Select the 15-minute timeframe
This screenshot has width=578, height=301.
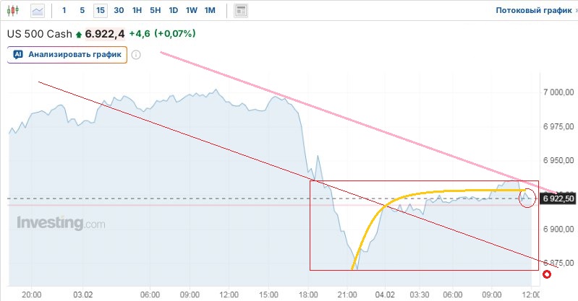pos(100,11)
